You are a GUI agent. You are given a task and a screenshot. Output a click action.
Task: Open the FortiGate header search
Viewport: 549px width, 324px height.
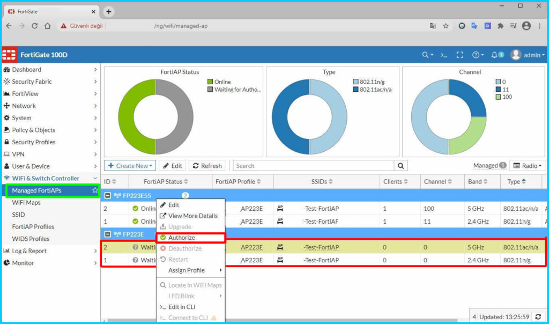click(427, 55)
